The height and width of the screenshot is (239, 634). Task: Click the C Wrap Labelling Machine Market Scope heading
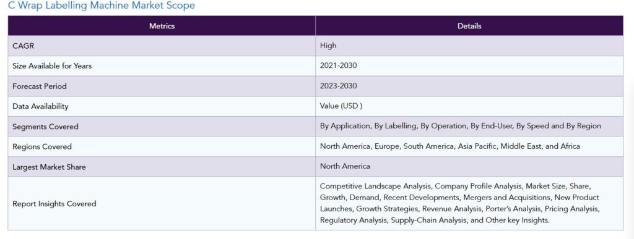101,6
